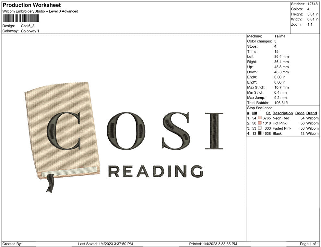Click the Code column header
The height and width of the screenshot is (247, 321).
pyautogui.click(x=300, y=113)
